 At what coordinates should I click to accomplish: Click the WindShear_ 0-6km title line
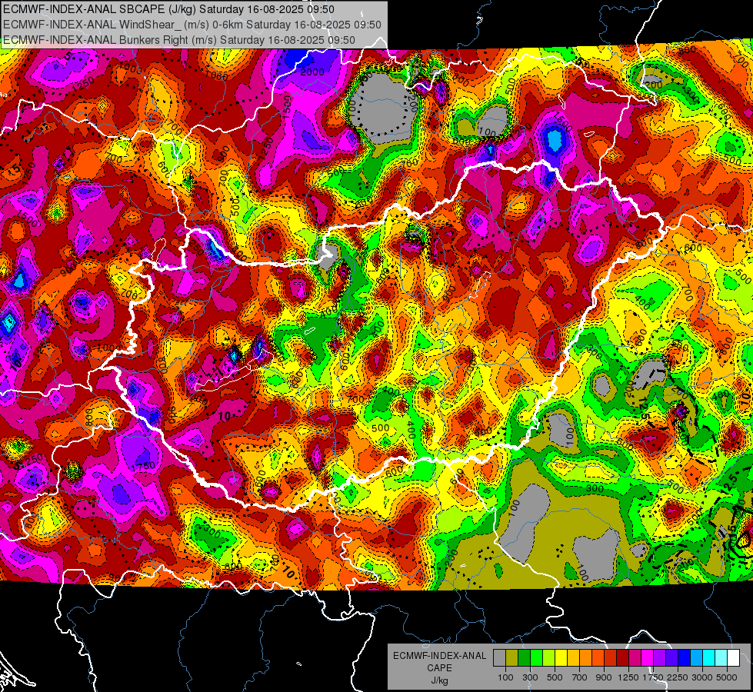point(192,25)
